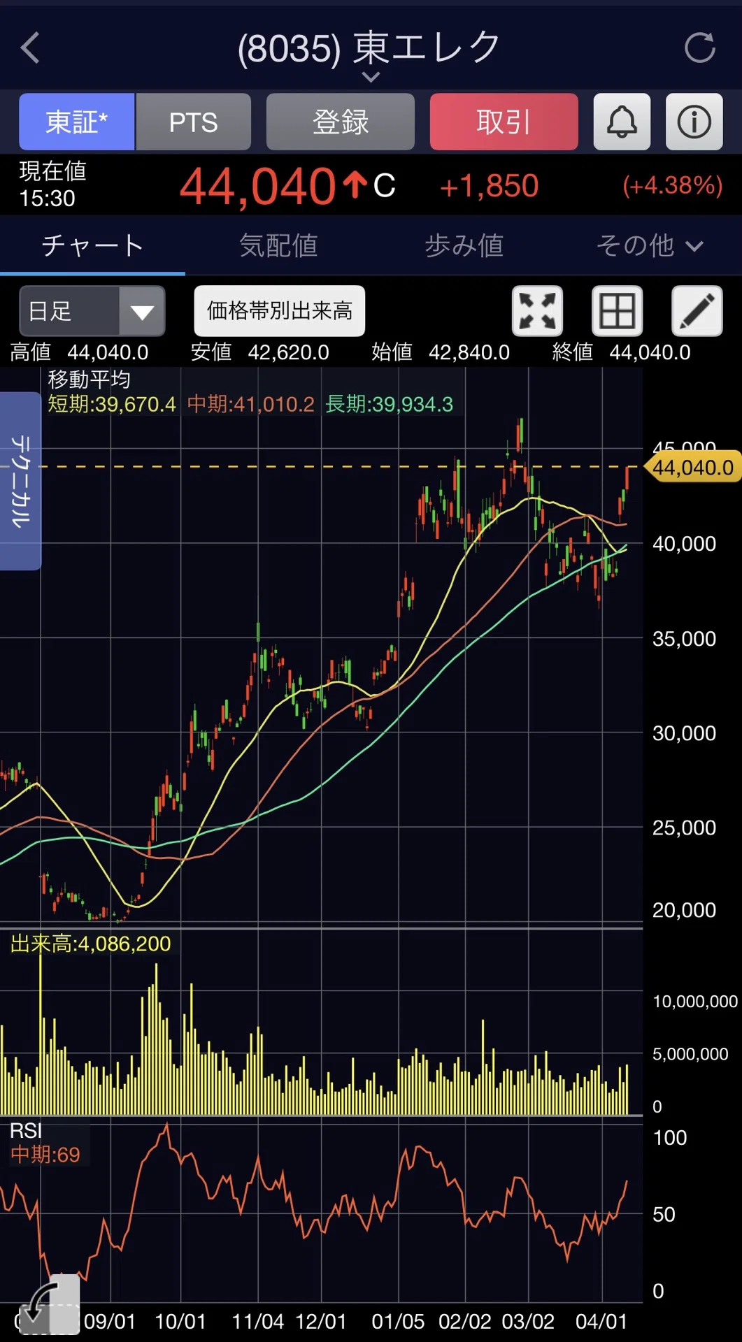Tap the current price 44,040
The width and height of the screenshot is (742, 1342).
[x=258, y=187]
